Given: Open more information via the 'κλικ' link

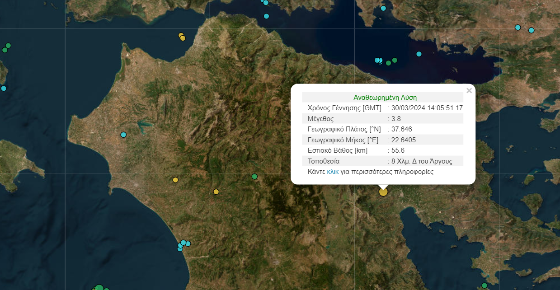Looking at the screenshot, I should click(333, 172).
